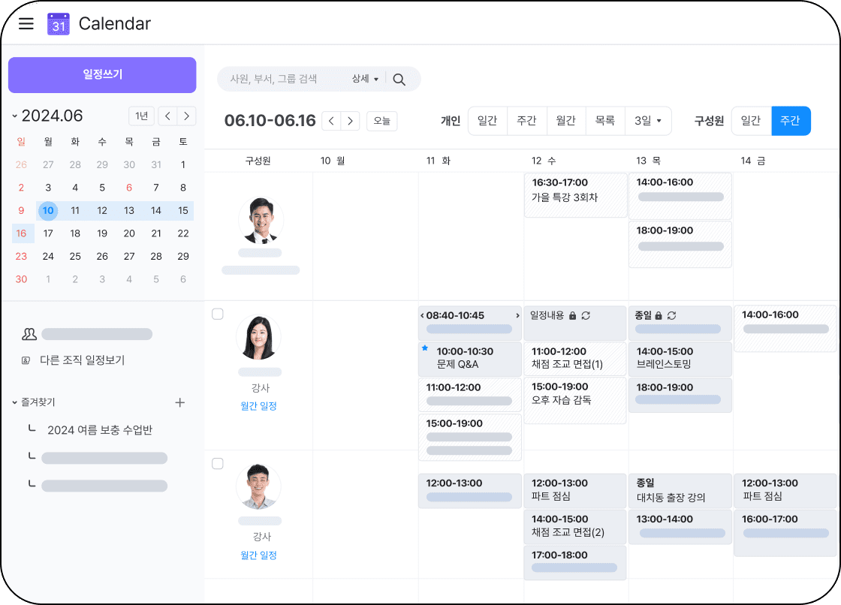Select the 구성원 주간 tab
This screenshot has height=605, width=841.
pyautogui.click(x=791, y=121)
